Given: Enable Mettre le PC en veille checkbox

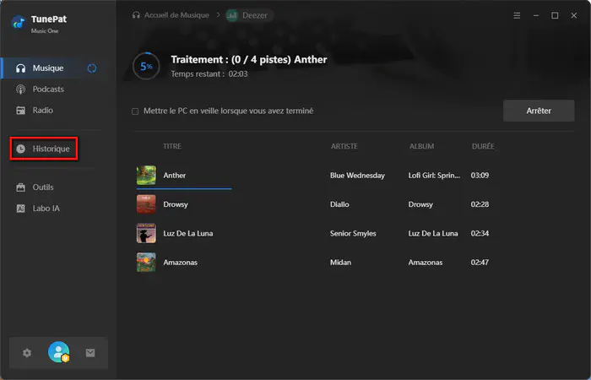Looking at the screenshot, I should point(135,111).
